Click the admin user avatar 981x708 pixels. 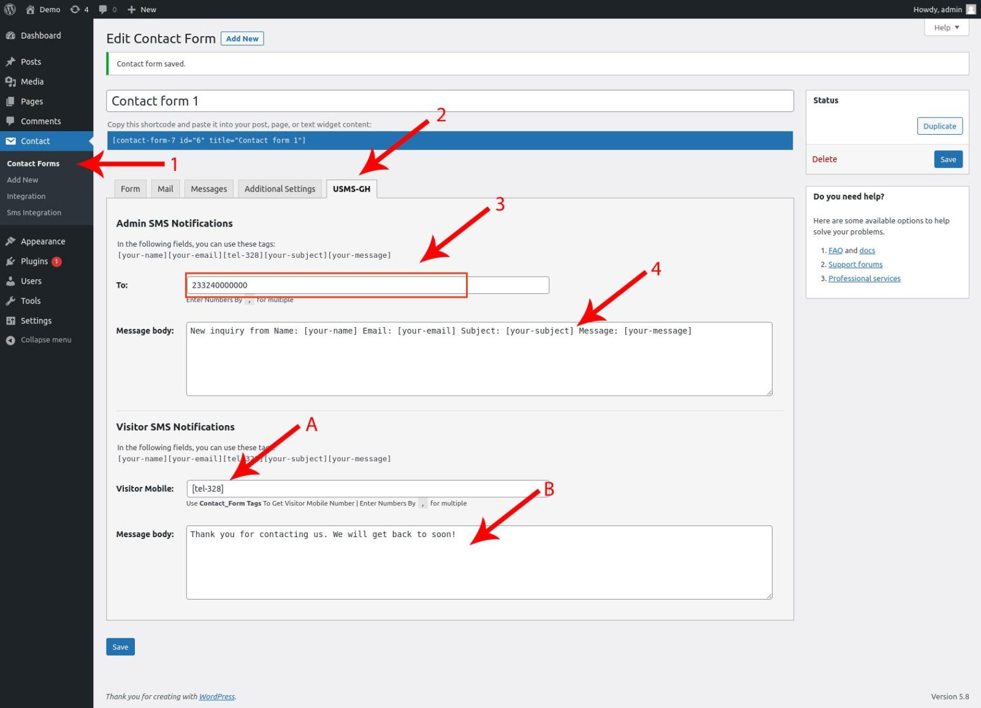click(971, 9)
